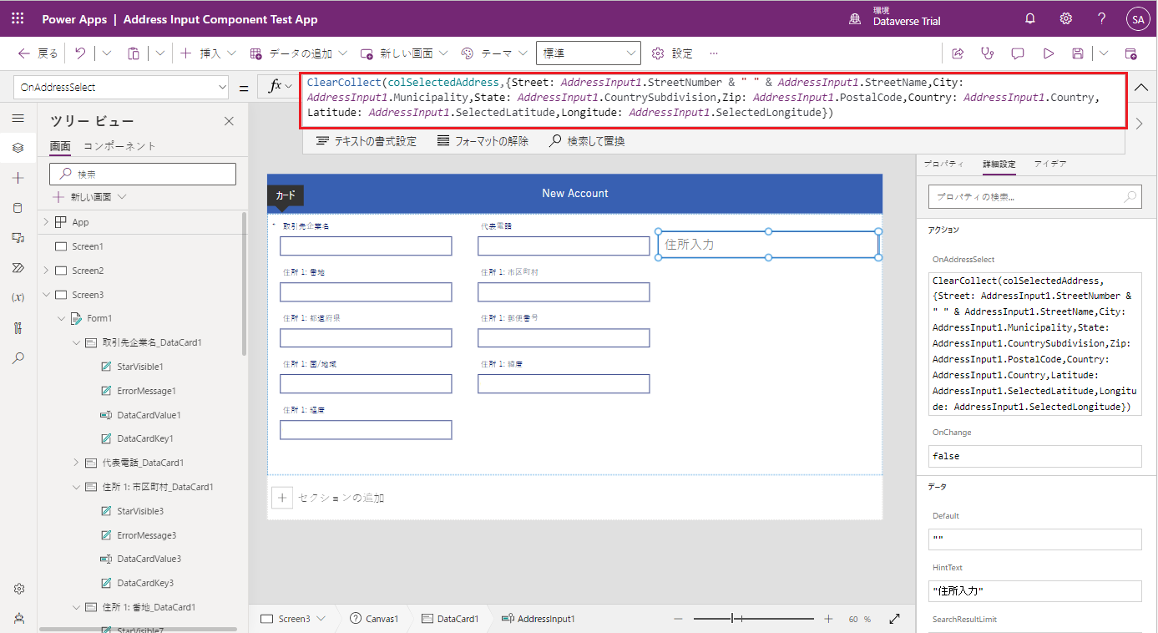Click テキストの書式設定 button
The height and width of the screenshot is (633, 1158).
click(367, 141)
